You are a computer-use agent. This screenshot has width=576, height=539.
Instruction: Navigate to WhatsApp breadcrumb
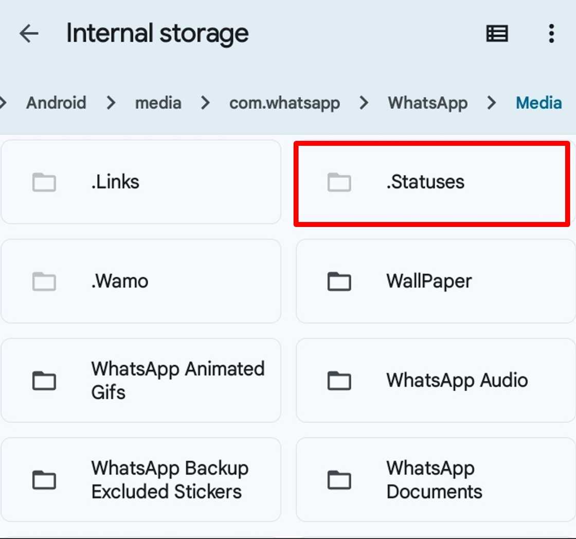[x=428, y=103]
